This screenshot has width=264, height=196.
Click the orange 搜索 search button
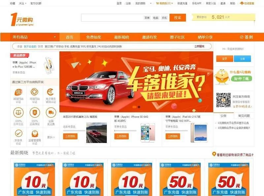(x=178, y=18)
